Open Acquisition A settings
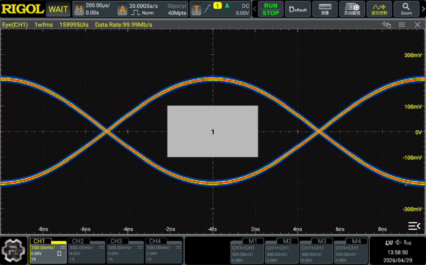Viewport: 426px width, 265px height. pyautogui.click(x=122, y=9)
